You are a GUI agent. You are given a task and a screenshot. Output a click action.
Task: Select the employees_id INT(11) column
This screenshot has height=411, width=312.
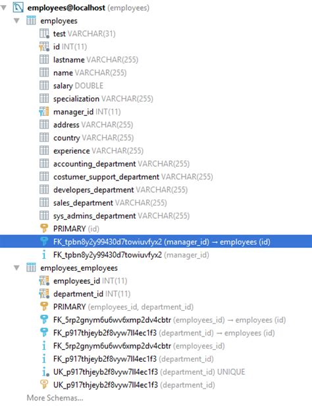(x=90, y=281)
